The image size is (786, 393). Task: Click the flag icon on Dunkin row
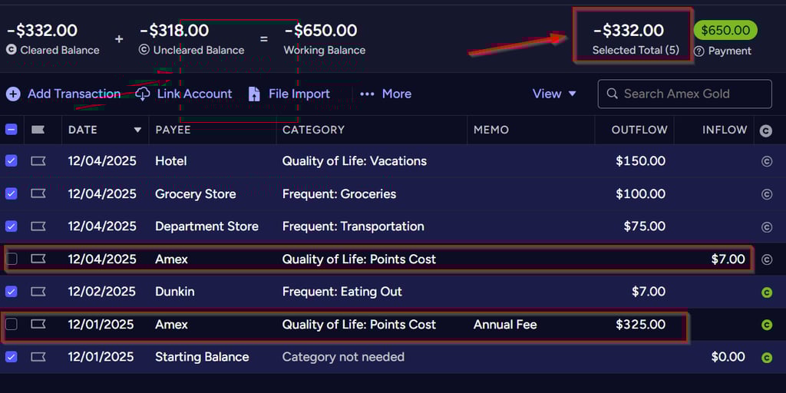38,292
